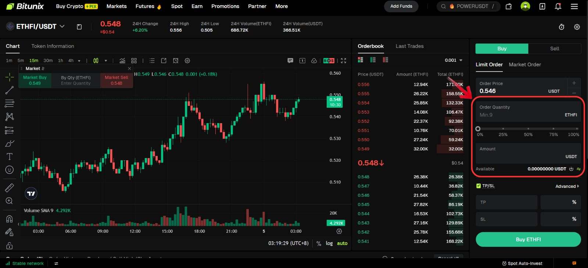The width and height of the screenshot is (588, 268).
Task: Open chart layout grid selector
Action: (134, 61)
